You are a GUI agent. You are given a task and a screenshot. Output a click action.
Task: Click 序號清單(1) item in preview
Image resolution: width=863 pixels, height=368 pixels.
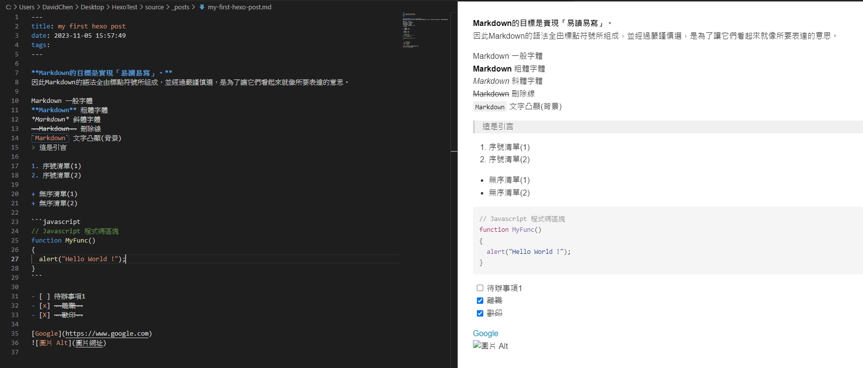click(x=509, y=147)
